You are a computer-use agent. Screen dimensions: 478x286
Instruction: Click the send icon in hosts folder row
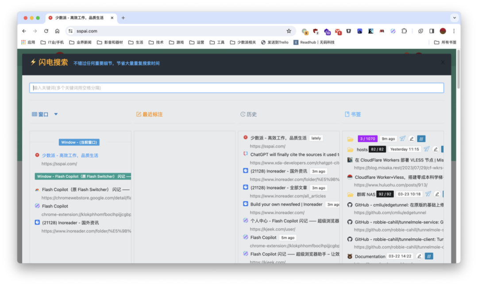pyautogui.click(x=427, y=149)
